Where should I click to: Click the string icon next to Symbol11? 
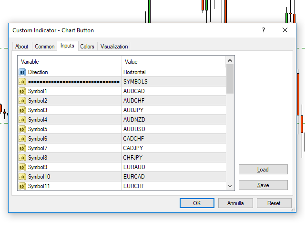coord(22,186)
